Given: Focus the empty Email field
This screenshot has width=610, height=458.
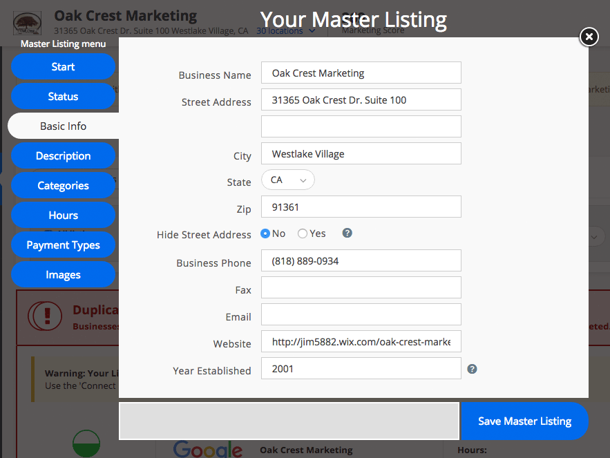Looking at the screenshot, I should 361,314.
